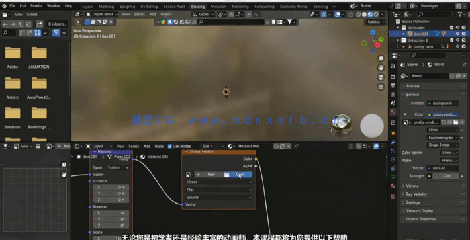
Task: Create a new folder in the file browser
Action: tap(39, 24)
